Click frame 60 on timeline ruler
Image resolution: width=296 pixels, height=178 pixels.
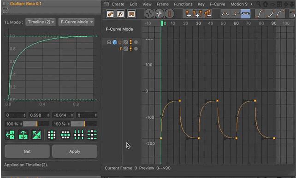(x=236, y=23)
